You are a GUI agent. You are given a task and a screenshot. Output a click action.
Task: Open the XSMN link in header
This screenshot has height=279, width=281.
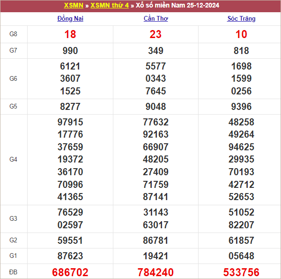click(x=74, y=5)
